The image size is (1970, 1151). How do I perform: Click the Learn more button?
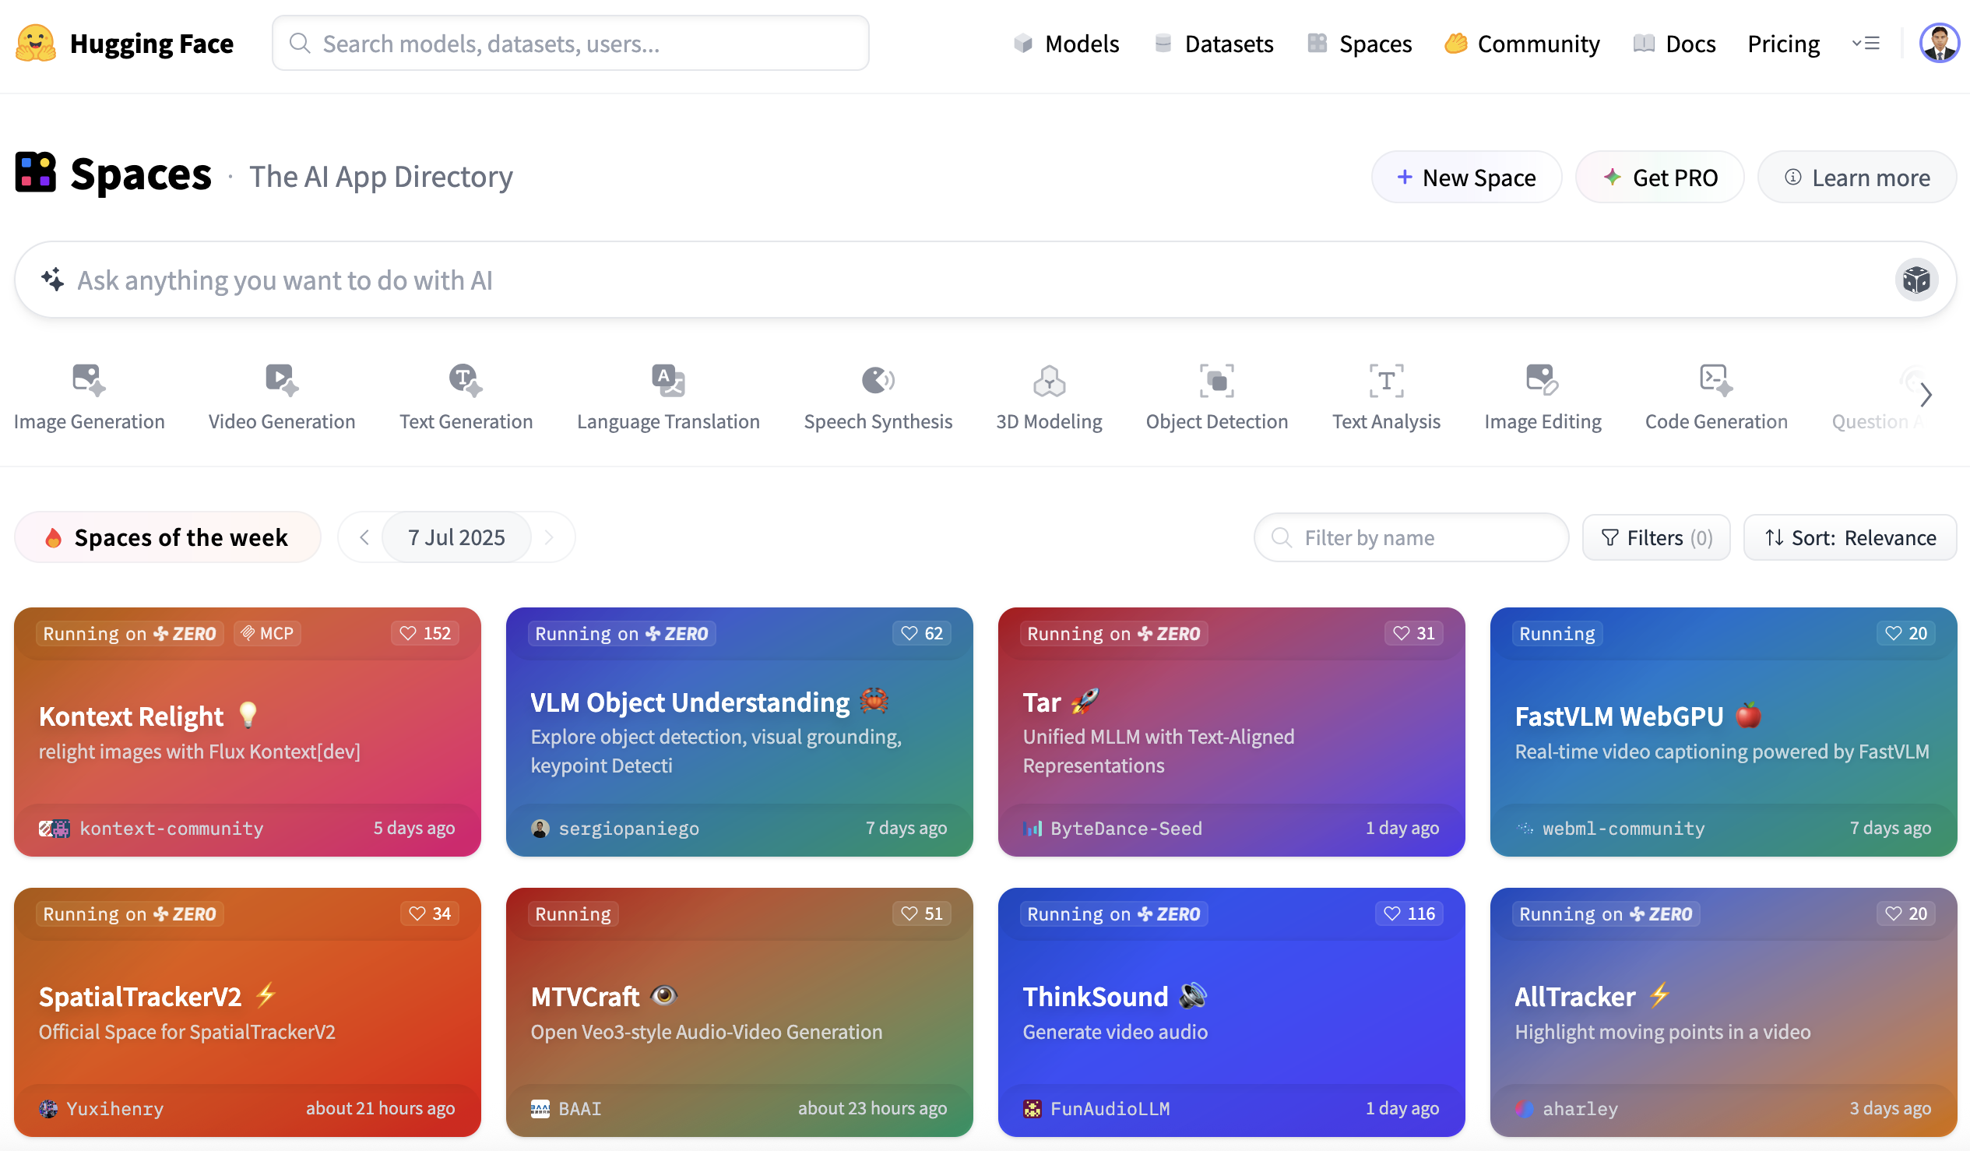[1857, 178]
